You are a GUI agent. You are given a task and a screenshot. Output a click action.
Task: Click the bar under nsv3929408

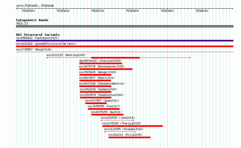95,75
